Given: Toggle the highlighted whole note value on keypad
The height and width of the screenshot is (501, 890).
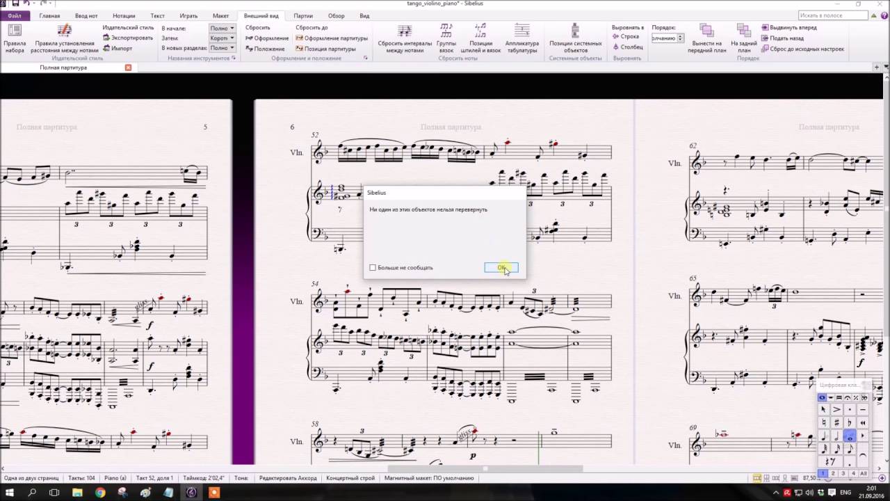Looking at the screenshot, I should coord(850,436).
